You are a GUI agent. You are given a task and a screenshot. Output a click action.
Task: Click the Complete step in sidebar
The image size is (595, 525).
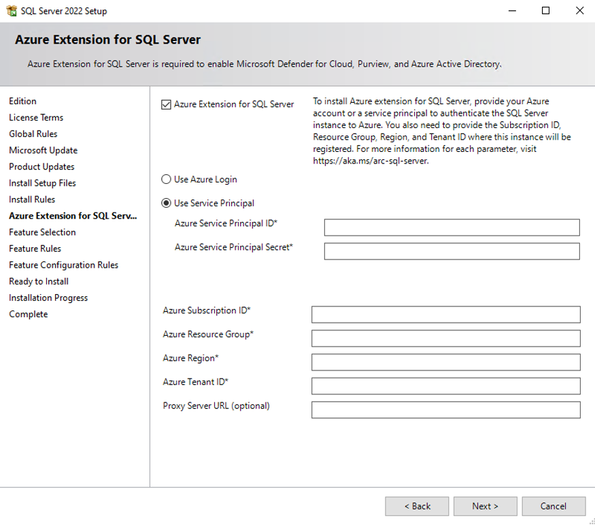29,314
